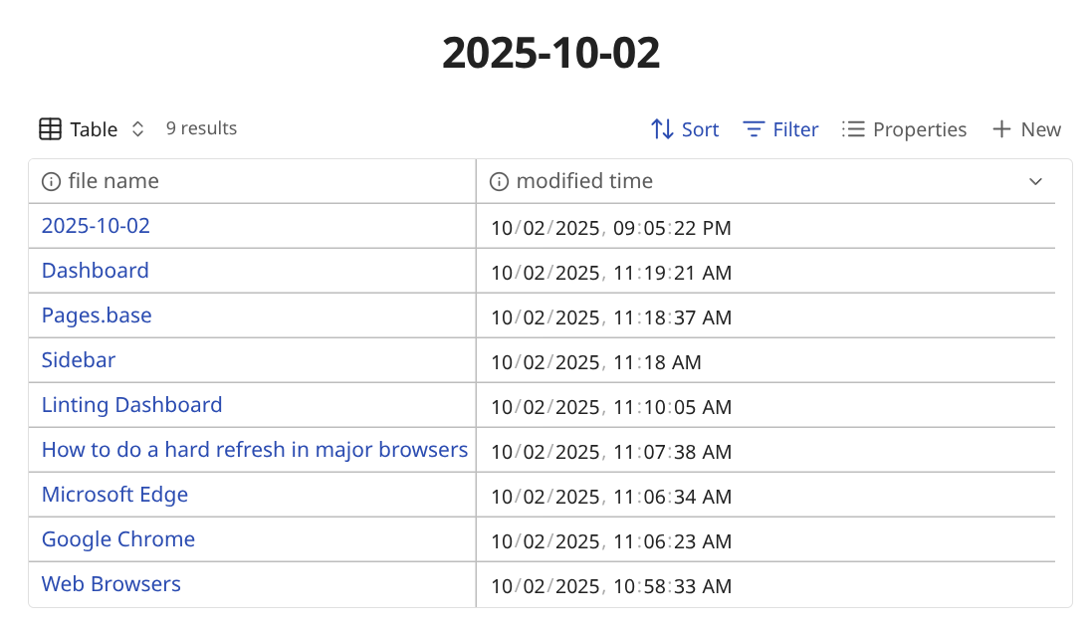Click the 9 results count label
1092x629 pixels.
(201, 128)
